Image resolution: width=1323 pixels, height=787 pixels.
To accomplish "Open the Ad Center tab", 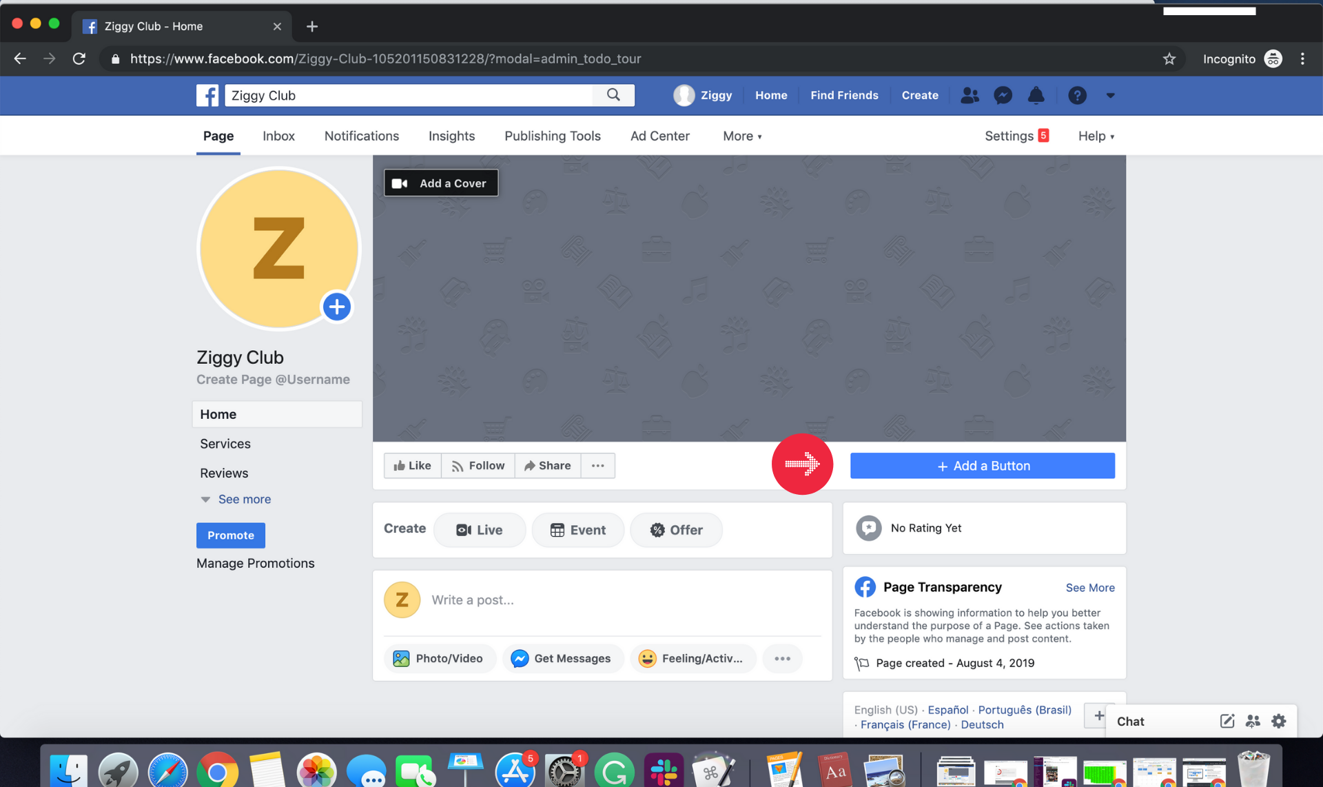I will click(660, 136).
